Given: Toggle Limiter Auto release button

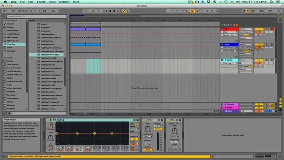Looking at the screenshot, I should 148,150.
